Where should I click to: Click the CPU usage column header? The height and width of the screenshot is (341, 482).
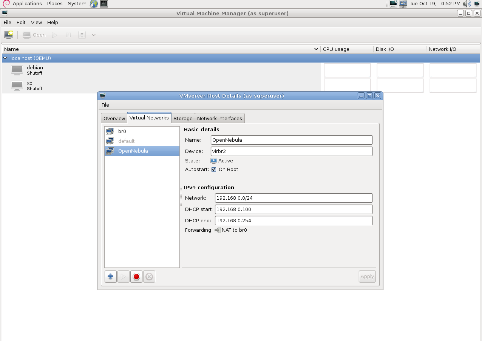pos(347,49)
